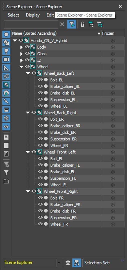This screenshot has height=270, width=127.
Task: Collapse the Wheel_Back_Right group
Action: (x=28, y=113)
